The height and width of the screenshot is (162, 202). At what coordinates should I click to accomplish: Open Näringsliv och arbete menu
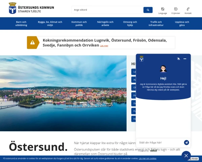pos(105,24)
